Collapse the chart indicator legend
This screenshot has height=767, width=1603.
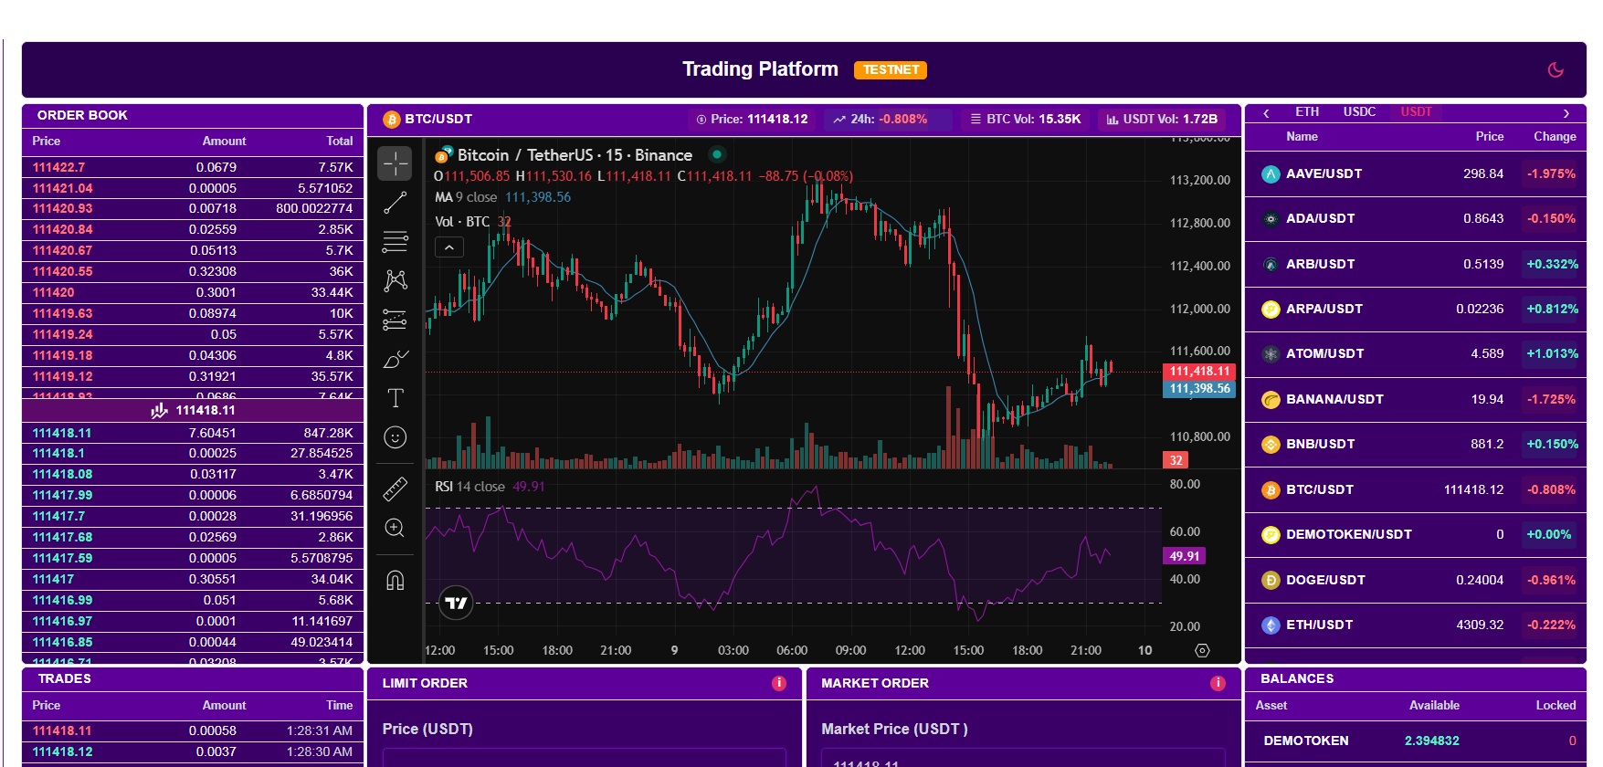tap(448, 247)
